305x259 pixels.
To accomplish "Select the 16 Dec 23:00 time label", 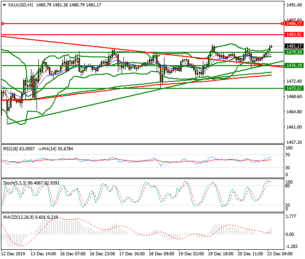I will [103, 254].
